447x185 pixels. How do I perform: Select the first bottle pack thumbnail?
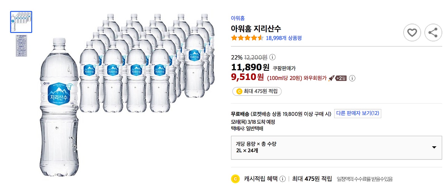21,22
